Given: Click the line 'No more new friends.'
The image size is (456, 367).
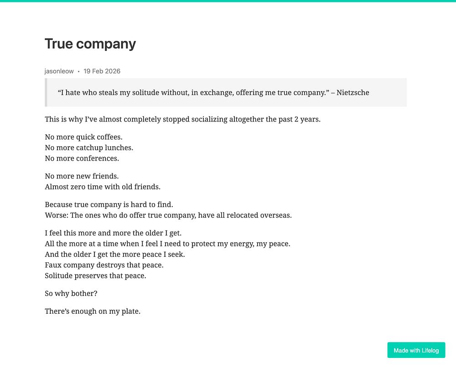Looking at the screenshot, I should click(82, 176).
